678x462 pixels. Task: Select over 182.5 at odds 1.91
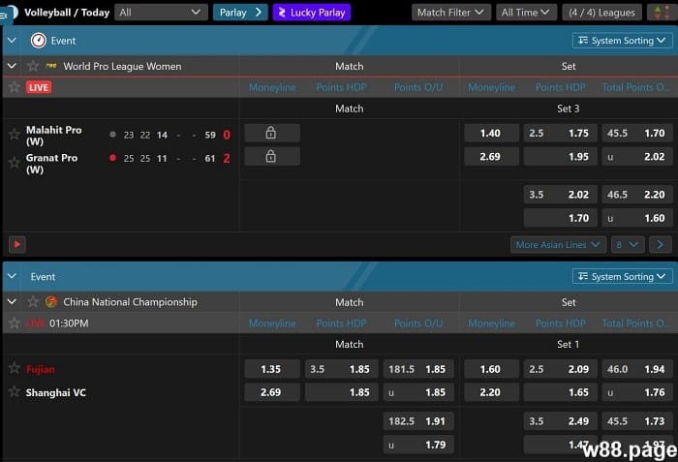pyautogui.click(x=418, y=421)
